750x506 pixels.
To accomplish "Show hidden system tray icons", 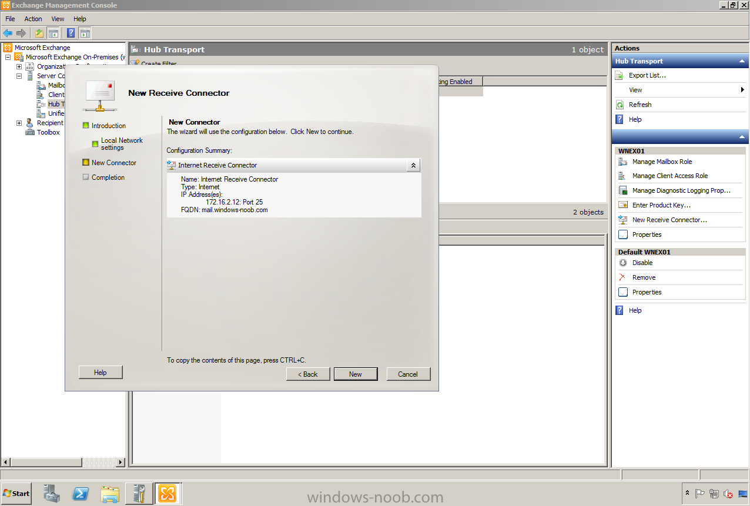I will (687, 494).
